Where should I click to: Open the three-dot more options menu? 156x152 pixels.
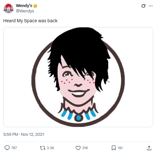click(x=151, y=6)
